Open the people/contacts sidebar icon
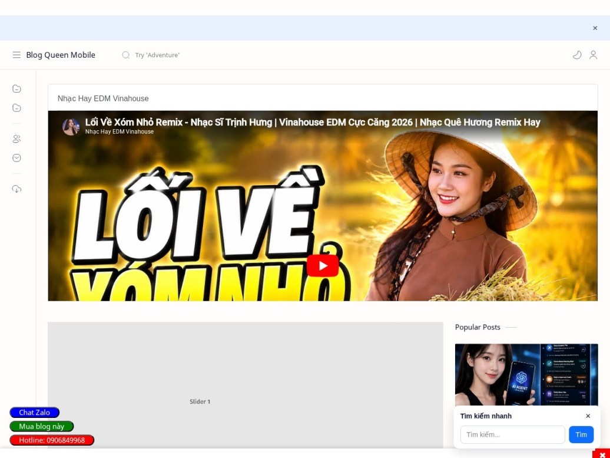Viewport: 610px width, 458px height. [x=16, y=139]
